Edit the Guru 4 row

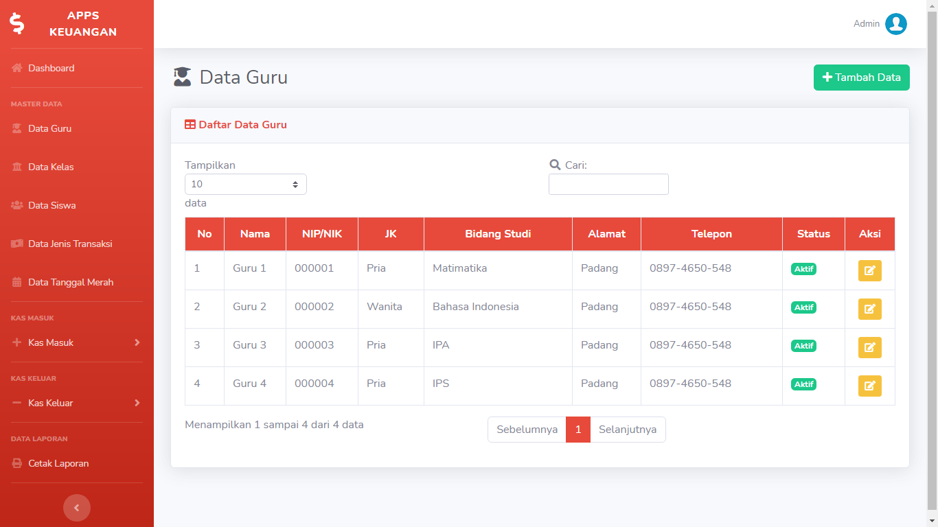click(x=870, y=386)
